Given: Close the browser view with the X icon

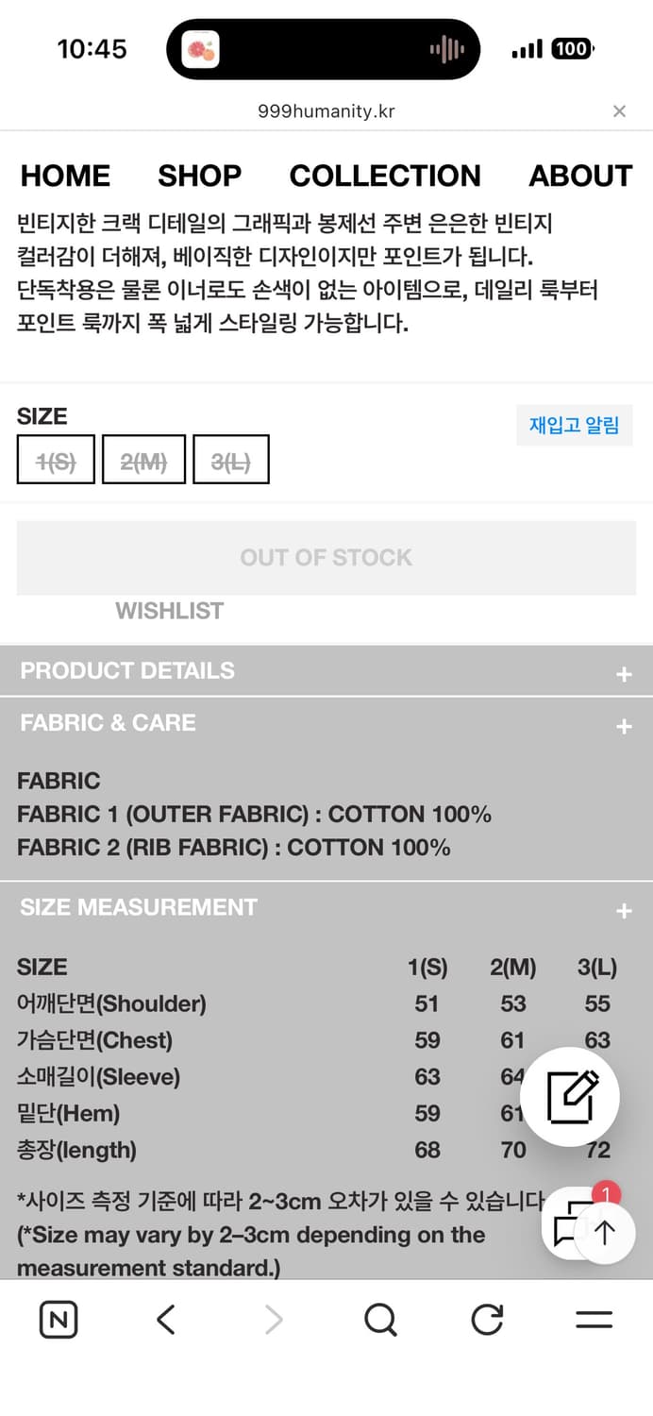Looking at the screenshot, I should (619, 111).
